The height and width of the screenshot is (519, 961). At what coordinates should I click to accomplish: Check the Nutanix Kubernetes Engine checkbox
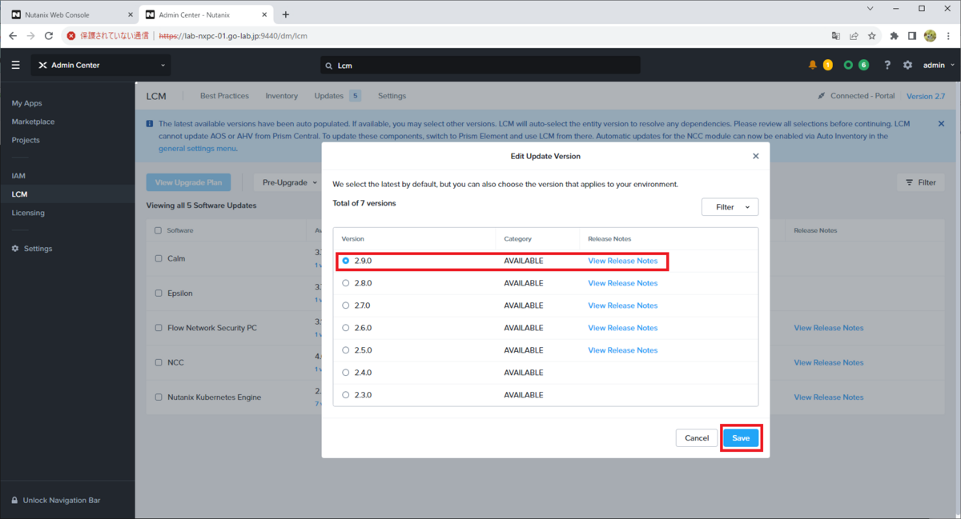pyautogui.click(x=159, y=397)
